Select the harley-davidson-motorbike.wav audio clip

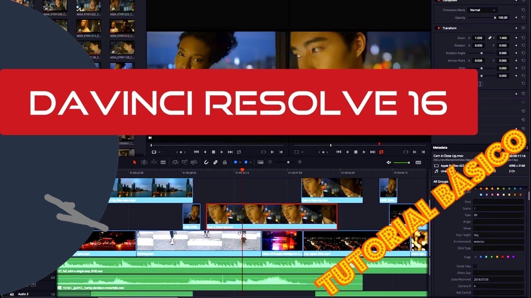(x=209, y=282)
